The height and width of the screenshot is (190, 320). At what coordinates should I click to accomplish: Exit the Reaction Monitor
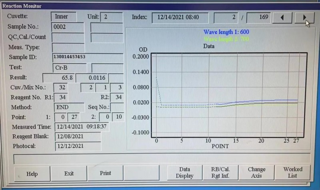[x=69, y=174]
